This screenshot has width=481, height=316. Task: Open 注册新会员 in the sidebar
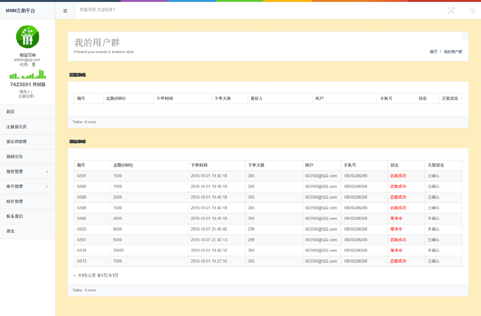(x=28, y=127)
